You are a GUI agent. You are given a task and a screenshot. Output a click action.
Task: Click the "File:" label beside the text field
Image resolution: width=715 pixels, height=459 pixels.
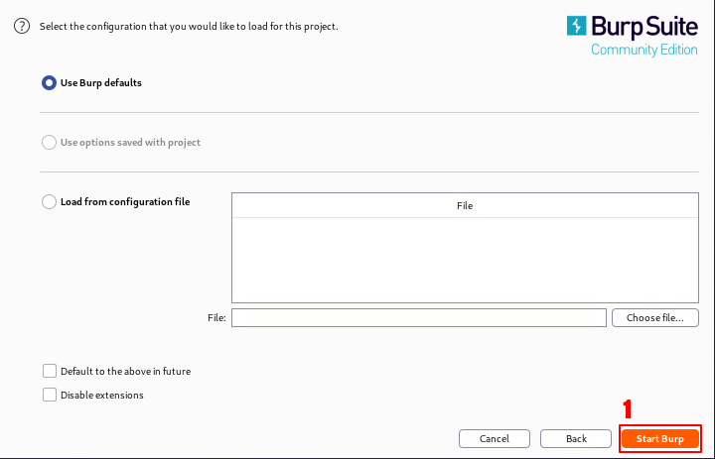pos(216,318)
